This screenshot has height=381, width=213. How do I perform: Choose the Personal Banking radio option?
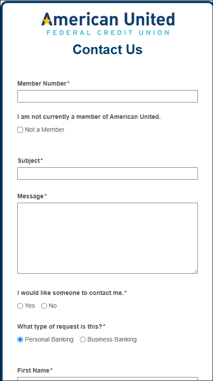(x=20, y=340)
